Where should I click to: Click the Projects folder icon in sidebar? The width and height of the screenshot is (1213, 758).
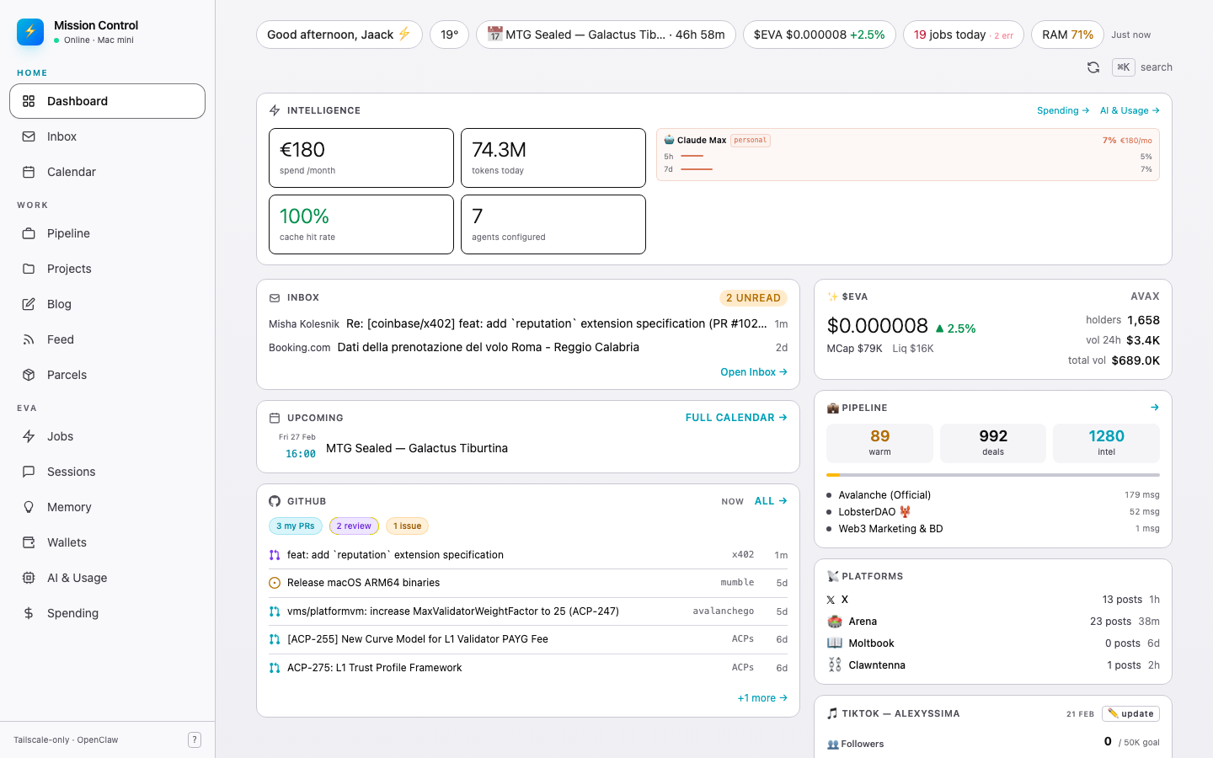(29, 269)
